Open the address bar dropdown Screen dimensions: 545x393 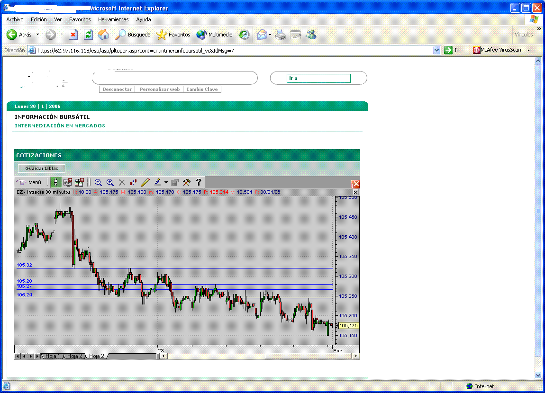(437, 50)
